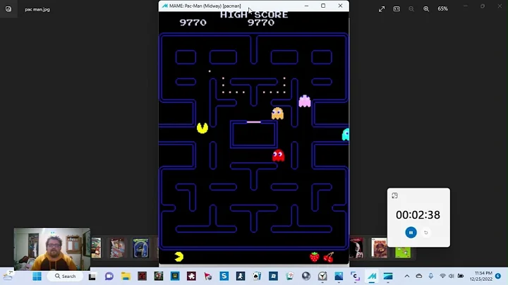Switch to MAME on the taskbar
Viewport: 508px width, 285px height.
coord(372,277)
